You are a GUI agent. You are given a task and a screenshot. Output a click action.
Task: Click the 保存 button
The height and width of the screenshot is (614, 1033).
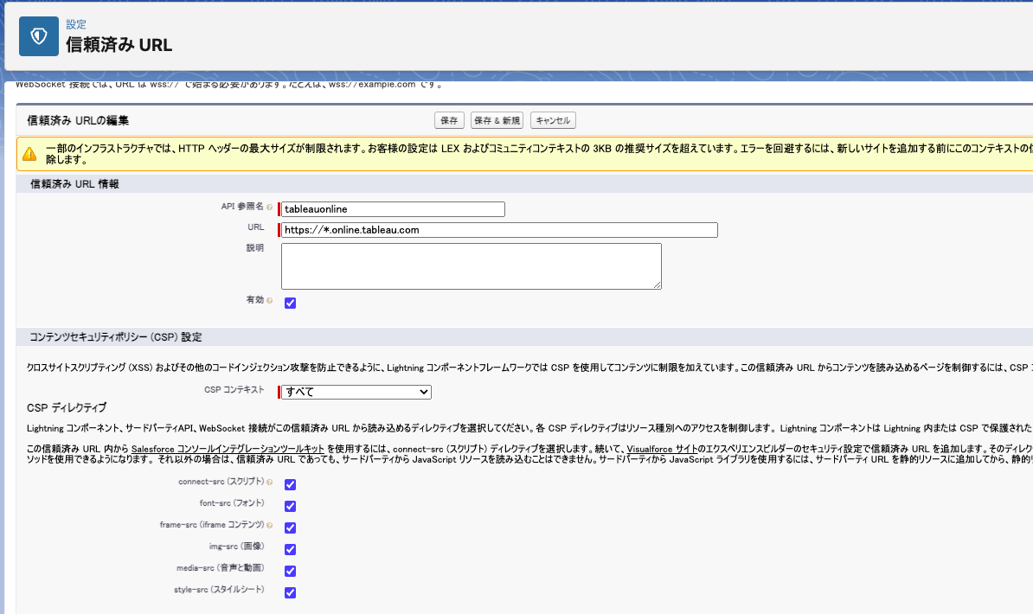(449, 120)
